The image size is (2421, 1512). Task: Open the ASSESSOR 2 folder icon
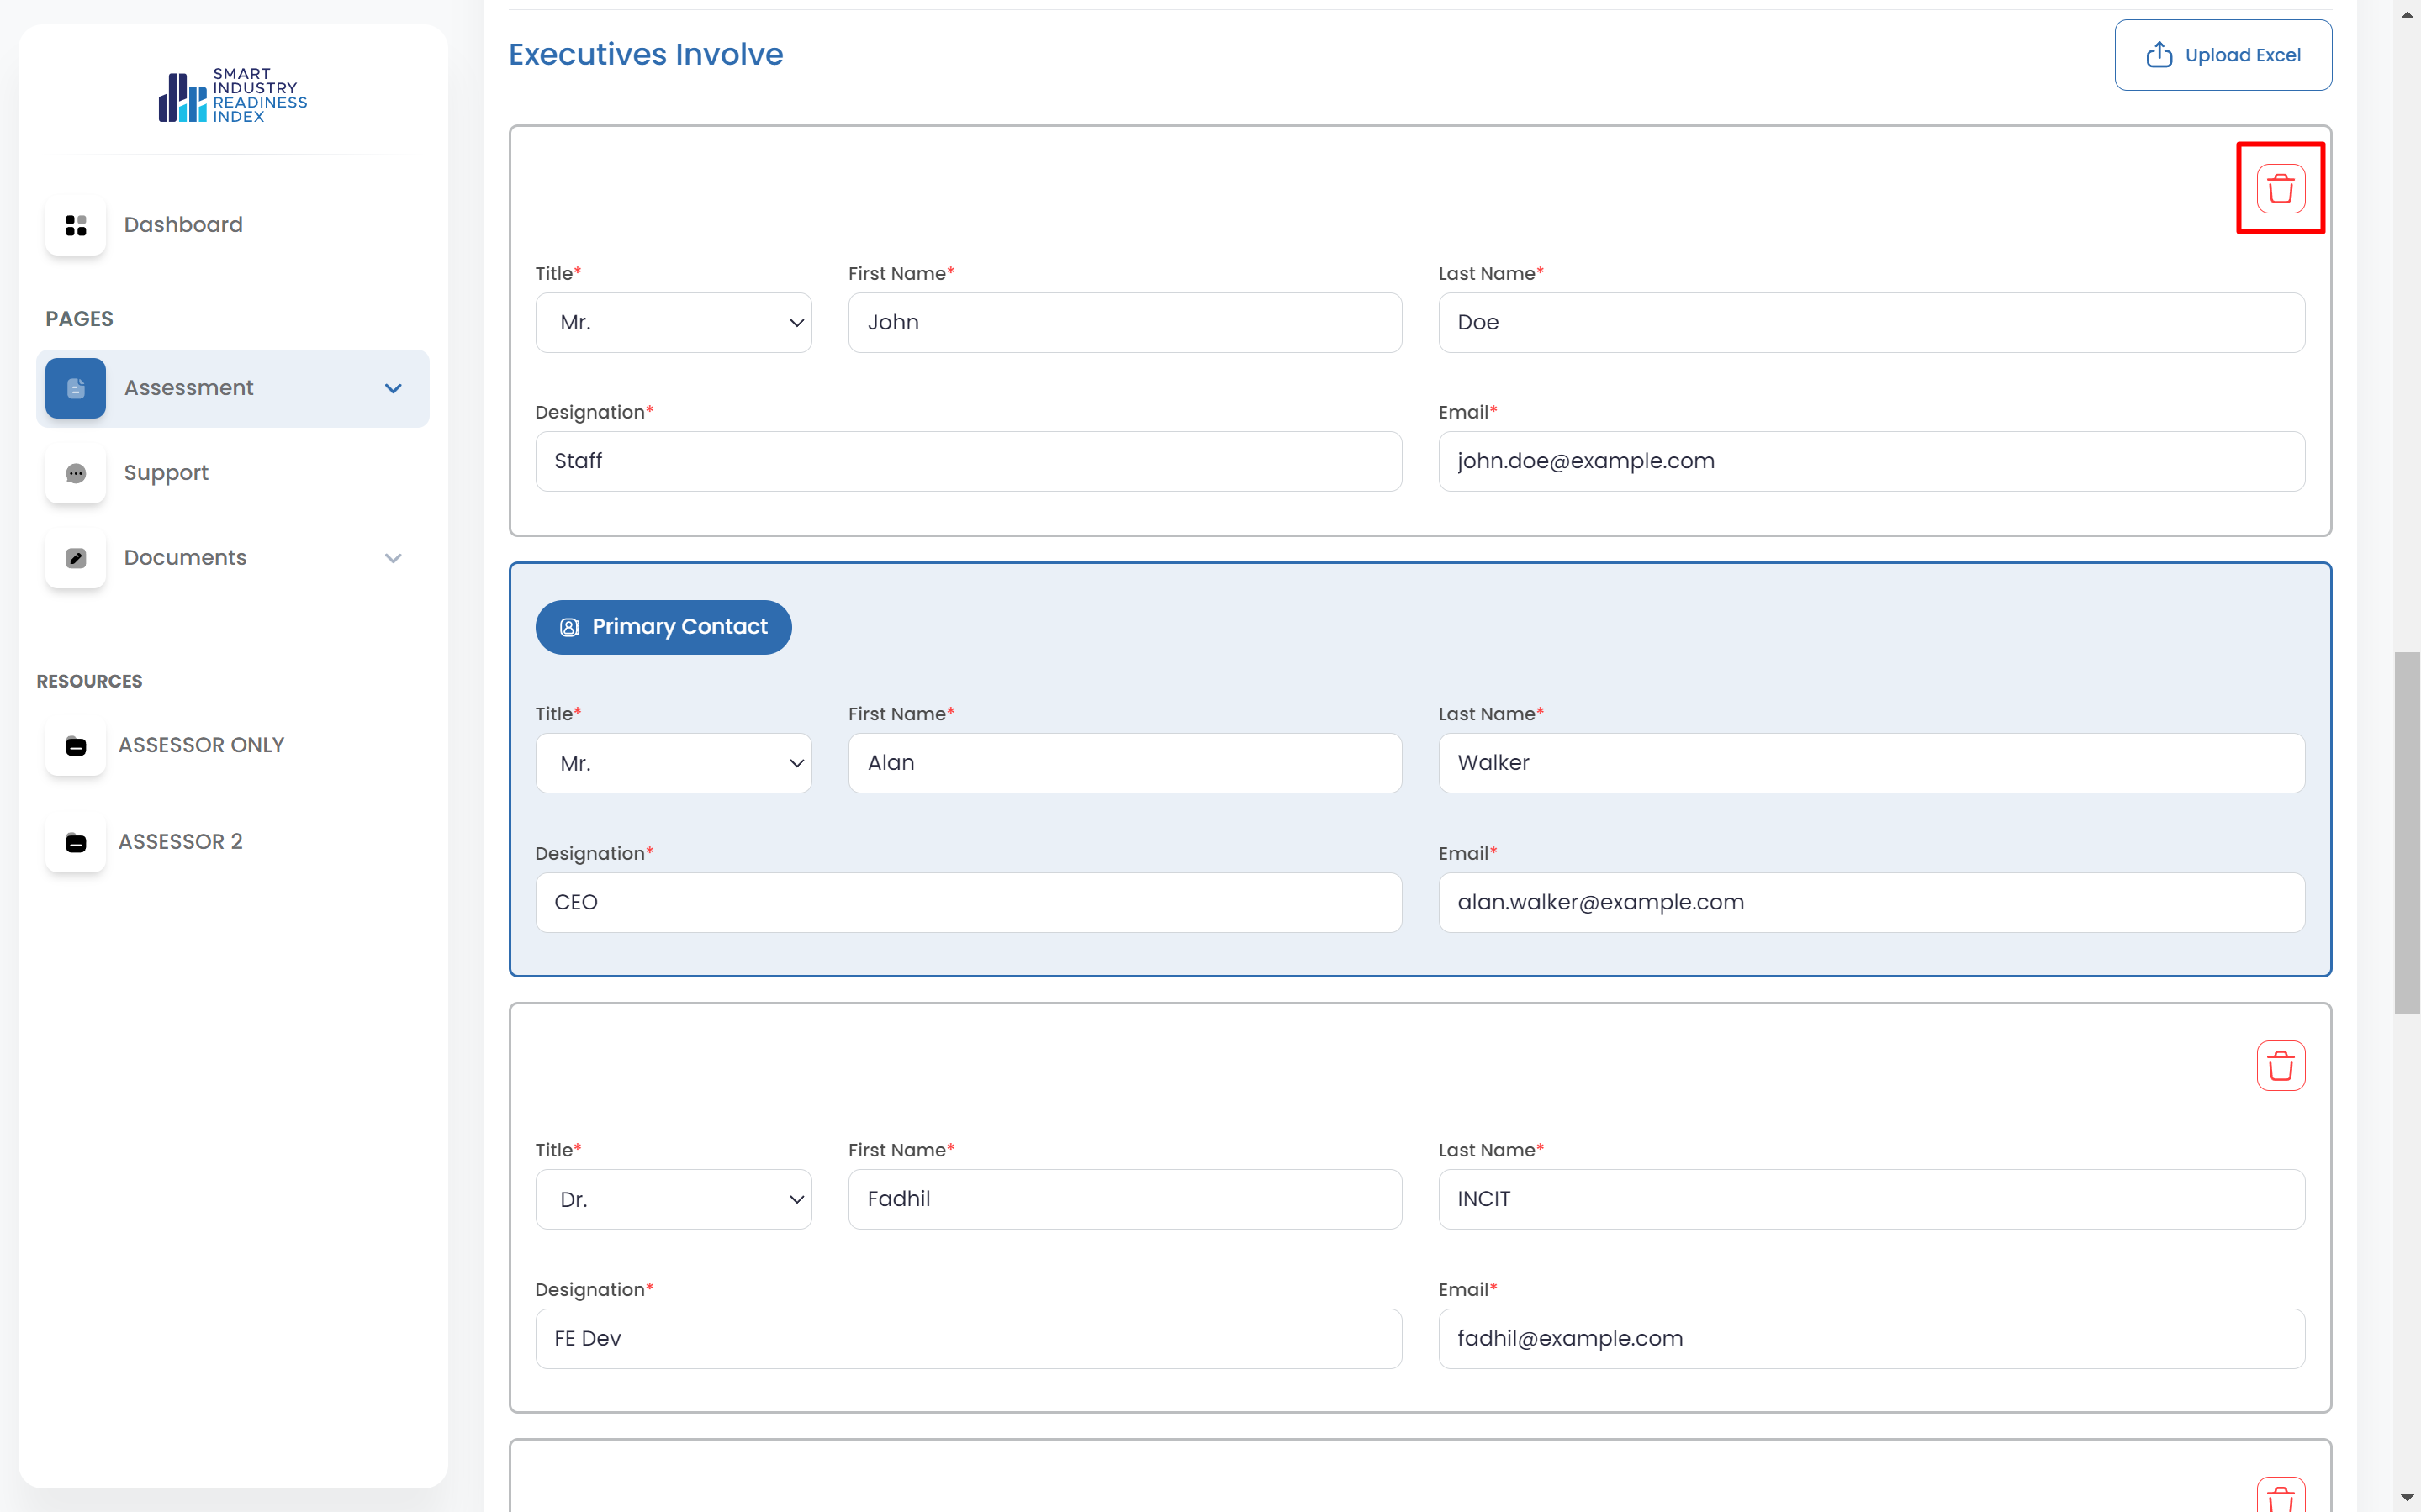pos(76,842)
